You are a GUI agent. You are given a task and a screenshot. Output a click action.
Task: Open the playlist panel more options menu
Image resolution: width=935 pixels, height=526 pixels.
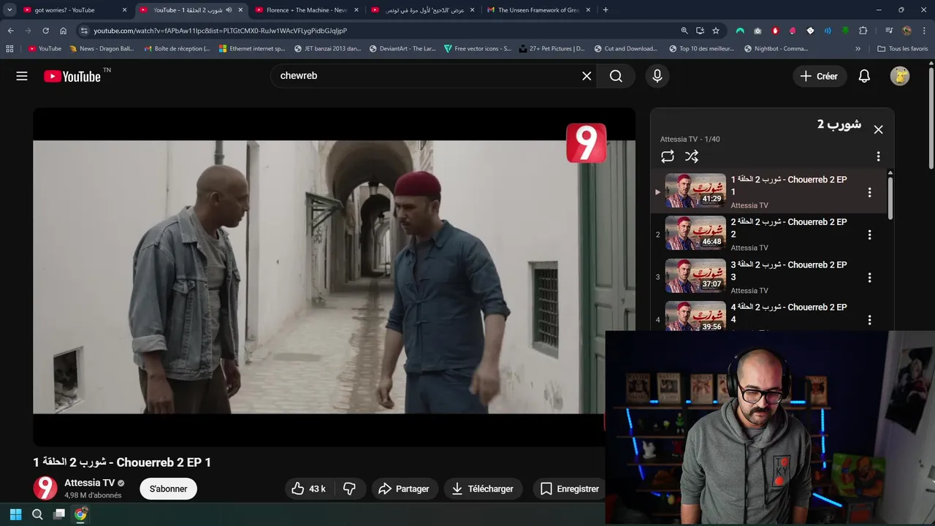878,156
